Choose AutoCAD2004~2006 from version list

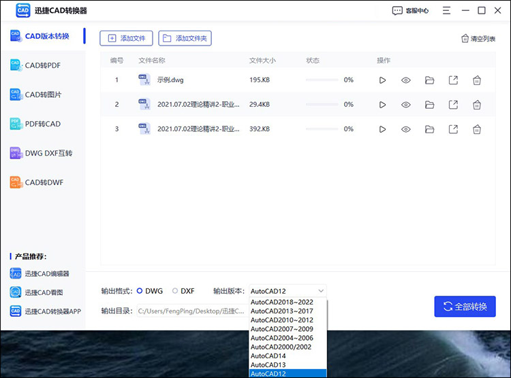tap(288, 338)
